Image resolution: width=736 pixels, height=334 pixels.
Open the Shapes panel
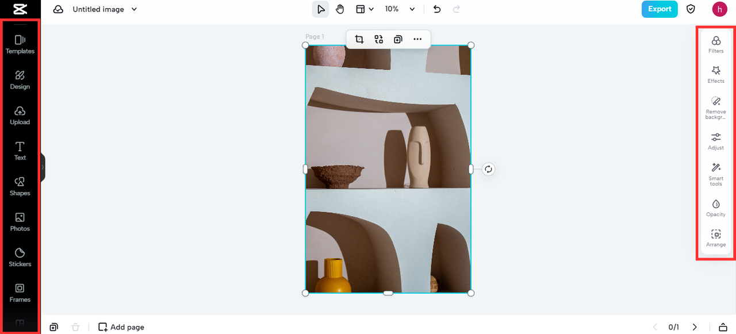tap(20, 187)
